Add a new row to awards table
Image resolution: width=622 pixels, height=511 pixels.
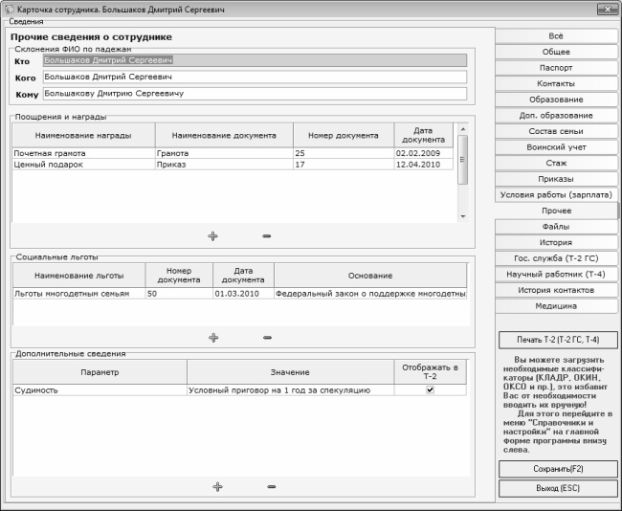[212, 235]
